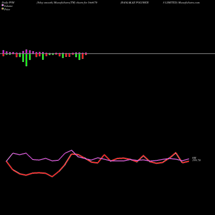Click the tallest green volume bar
The height and width of the screenshot is (215, 215).
pyautogui.click(x=26, y=60)
